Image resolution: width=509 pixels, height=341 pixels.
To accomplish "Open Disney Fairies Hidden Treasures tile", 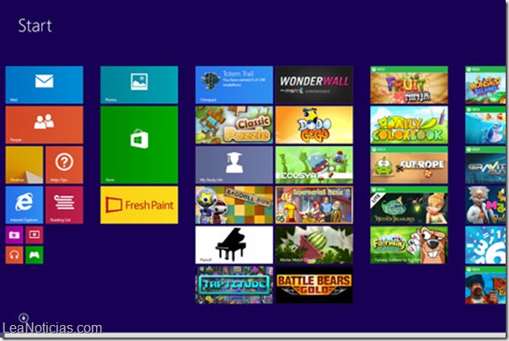I will [409, 205].
